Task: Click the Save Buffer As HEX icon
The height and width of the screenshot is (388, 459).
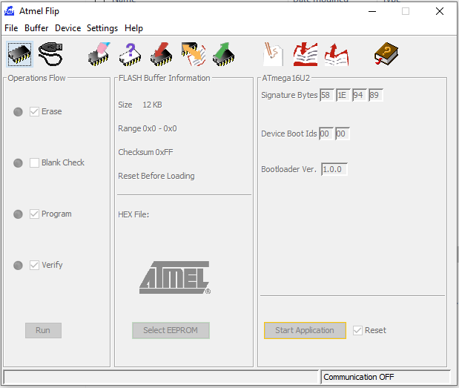Action: pyautogui.click(x=337, y=54)
